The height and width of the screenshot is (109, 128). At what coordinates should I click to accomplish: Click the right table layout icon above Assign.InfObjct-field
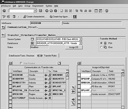[79, 63]
